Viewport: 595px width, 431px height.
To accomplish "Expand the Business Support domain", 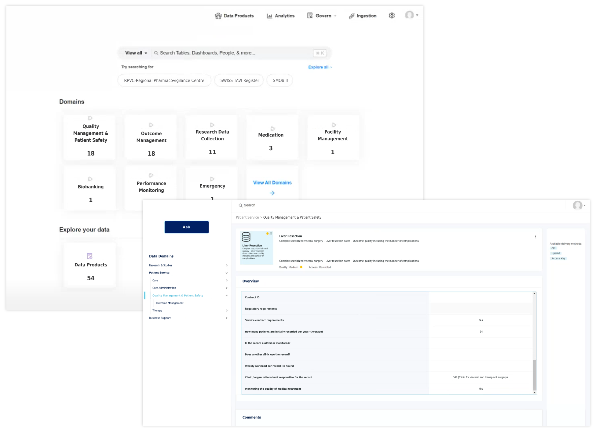I will tap(227, 318).
